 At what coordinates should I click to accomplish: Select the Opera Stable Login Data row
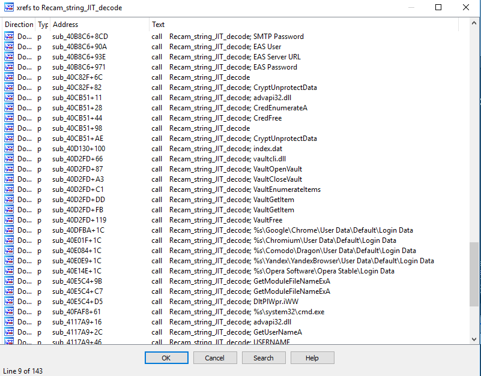click(236, 270)
